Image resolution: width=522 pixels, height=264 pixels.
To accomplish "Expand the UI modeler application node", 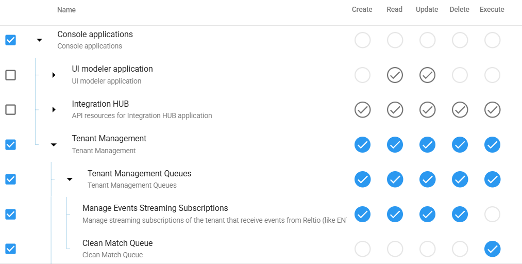I will [x=54, y=75].
